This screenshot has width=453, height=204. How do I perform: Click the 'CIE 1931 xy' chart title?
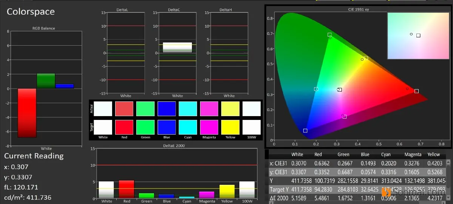[358, 9]
